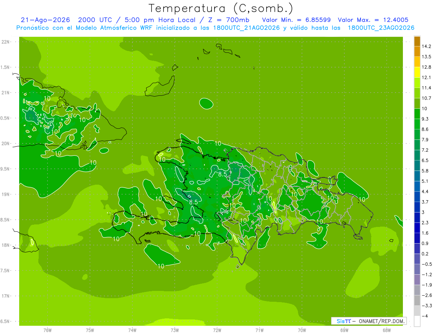Click the '10.7' colorbar label

tap(427, 98)
